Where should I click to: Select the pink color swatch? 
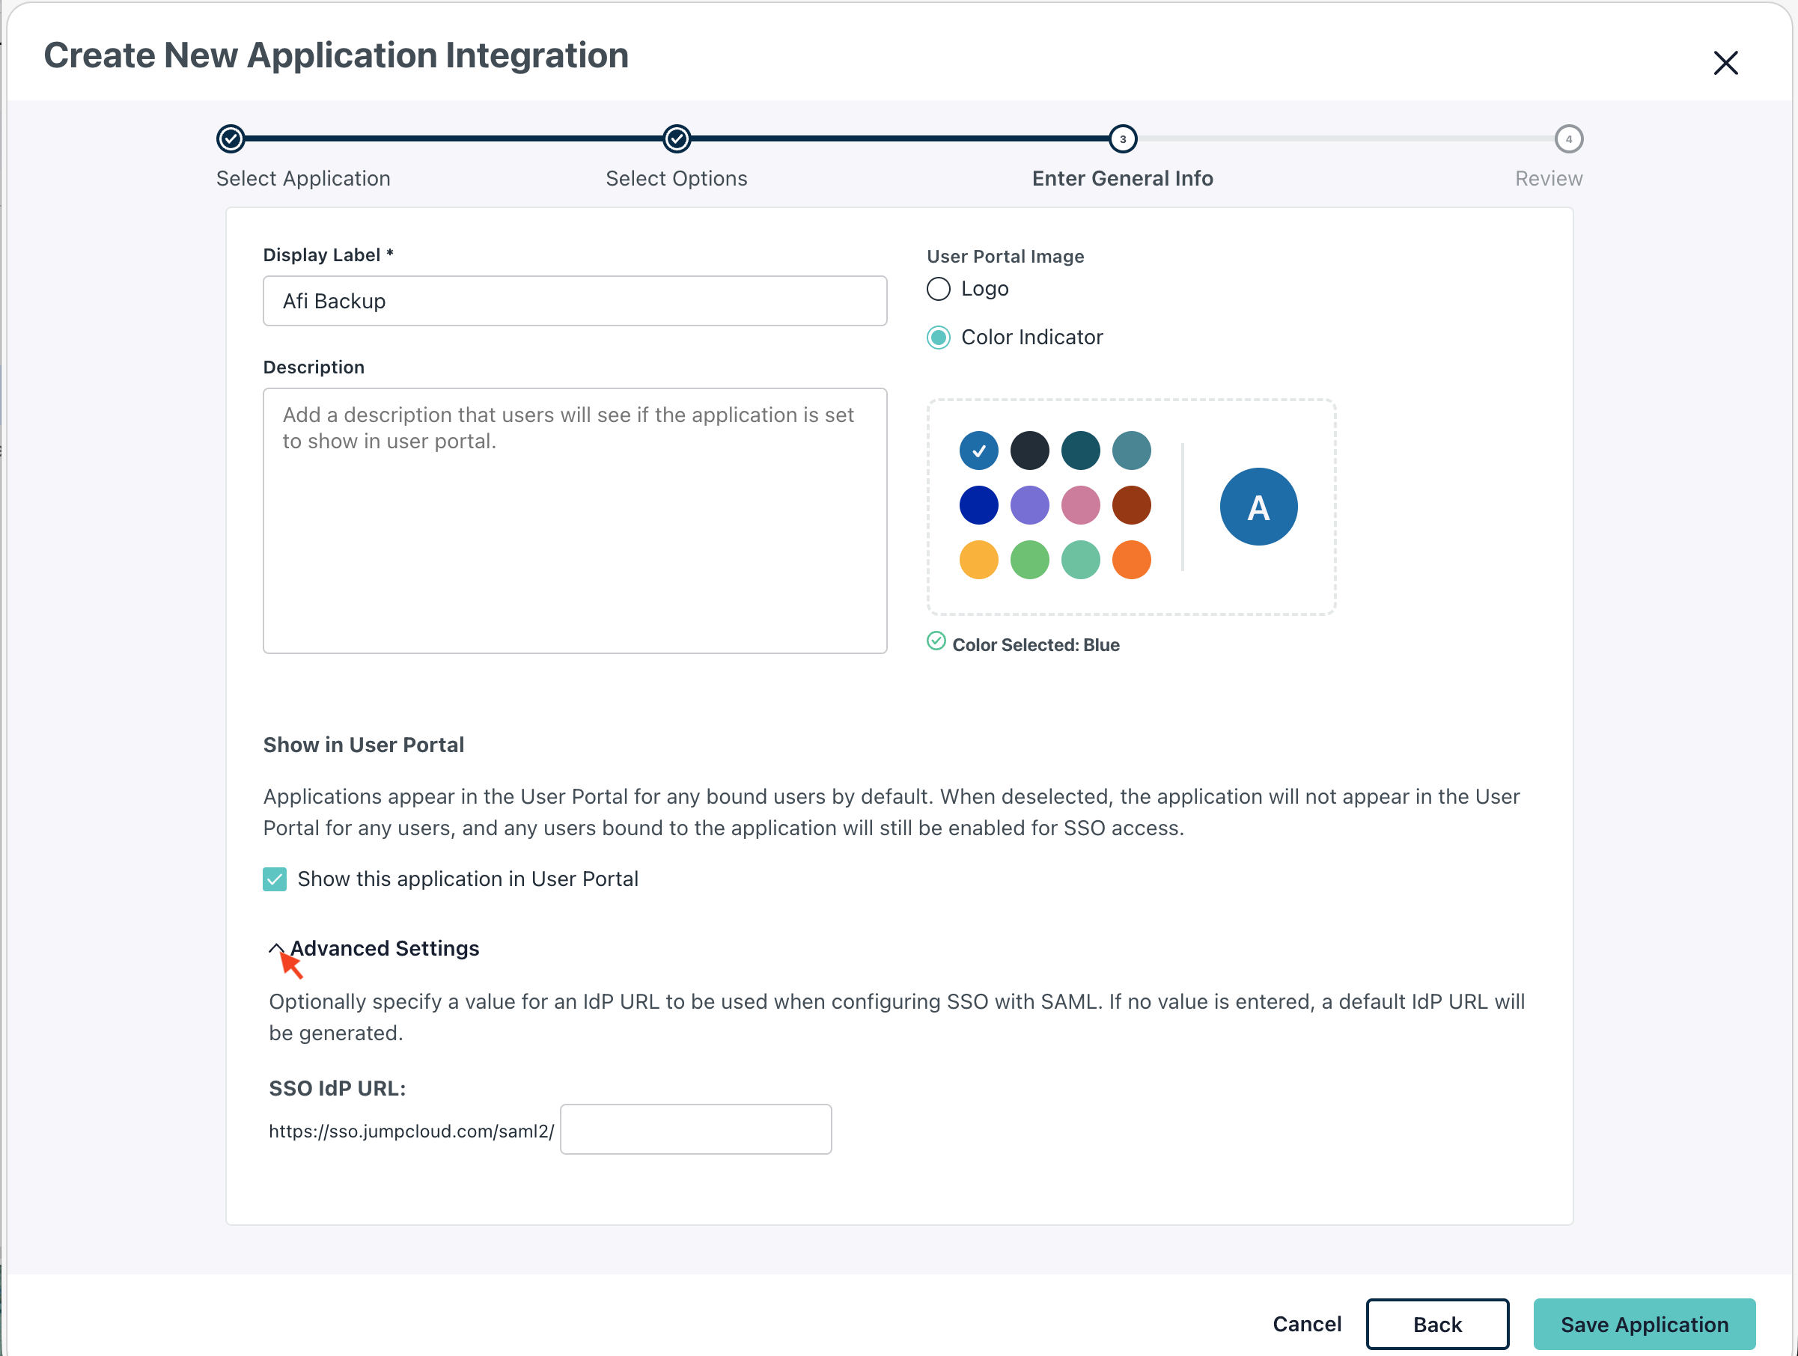click(x=1080, y=505)
